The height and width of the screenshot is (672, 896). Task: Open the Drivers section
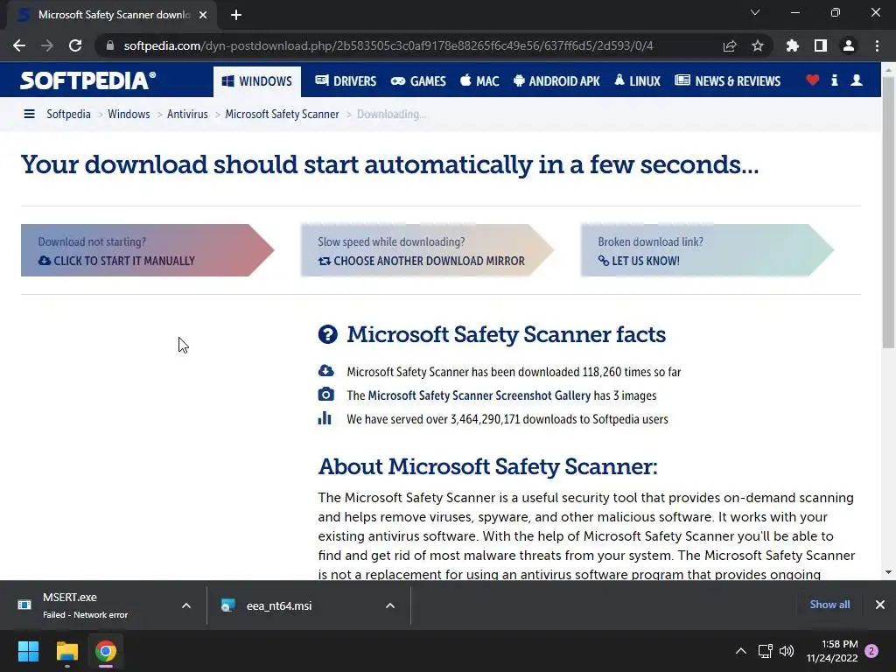[346, 81]
